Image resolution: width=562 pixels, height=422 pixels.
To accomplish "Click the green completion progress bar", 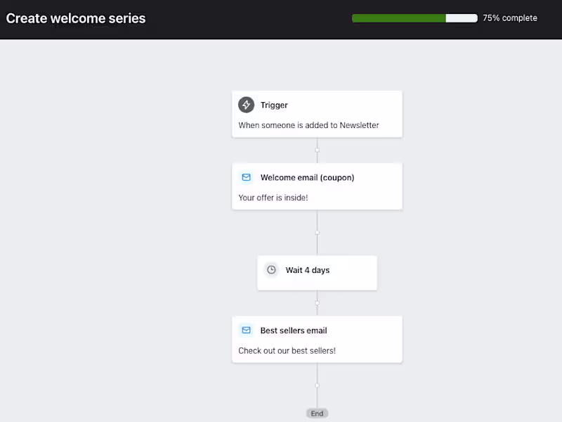I will (398, 18).
